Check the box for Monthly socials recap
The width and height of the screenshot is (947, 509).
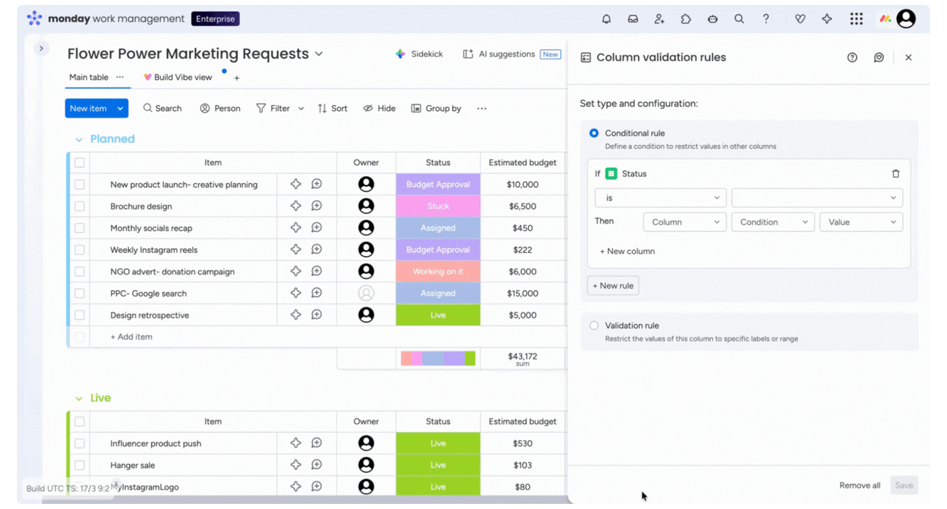point(79,228)
